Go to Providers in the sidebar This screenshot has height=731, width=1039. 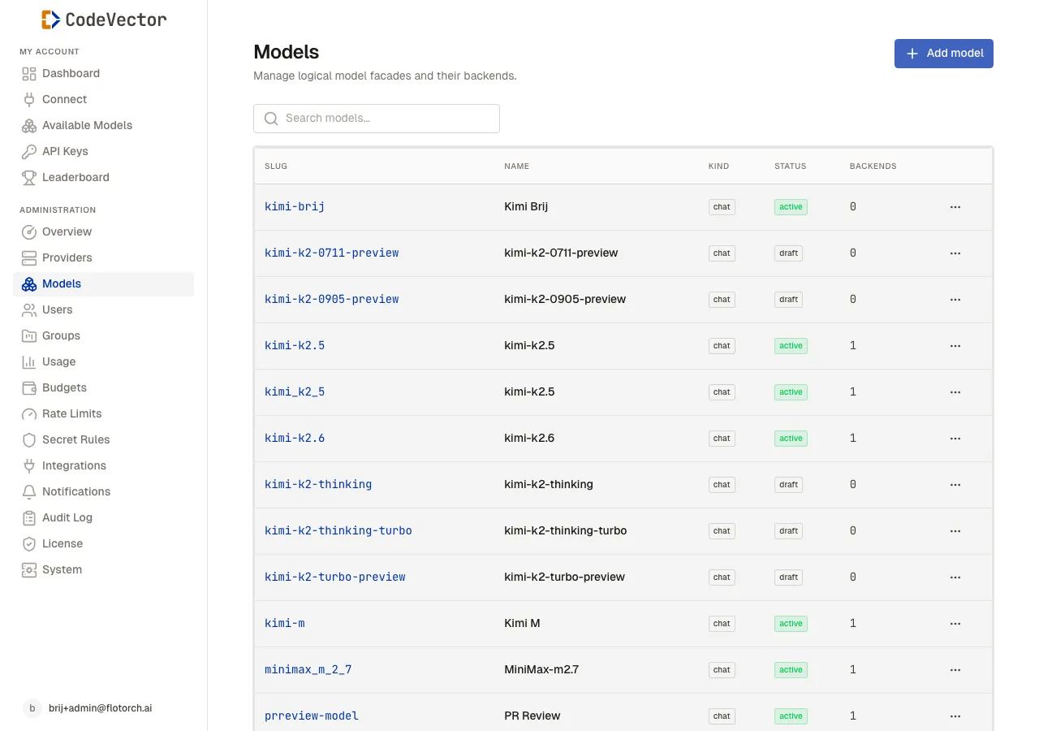pyautogui.click(x=103, y=257)
